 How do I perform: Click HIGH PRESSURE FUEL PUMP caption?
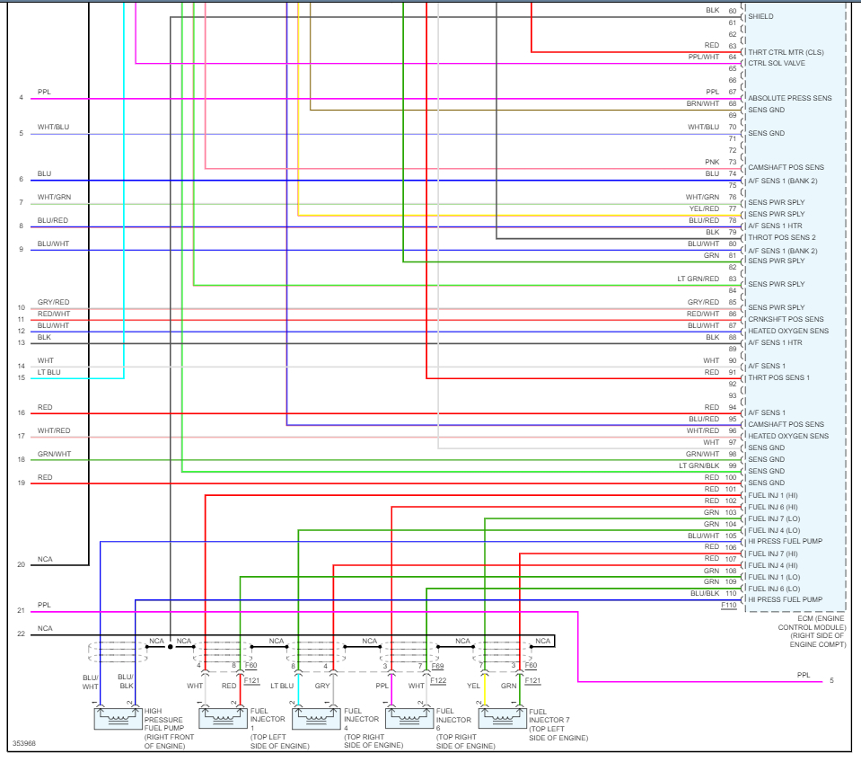[x=169, y=729]
